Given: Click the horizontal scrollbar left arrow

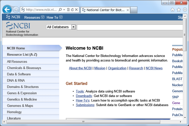Looking at the screenshot, I should tap(4, 122).
